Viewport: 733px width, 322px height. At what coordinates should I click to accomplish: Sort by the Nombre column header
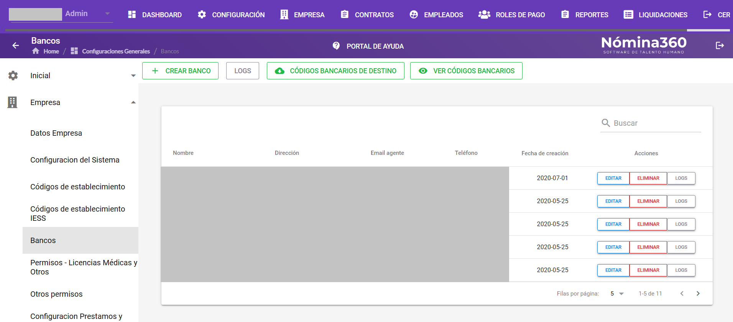pos(183,153)
